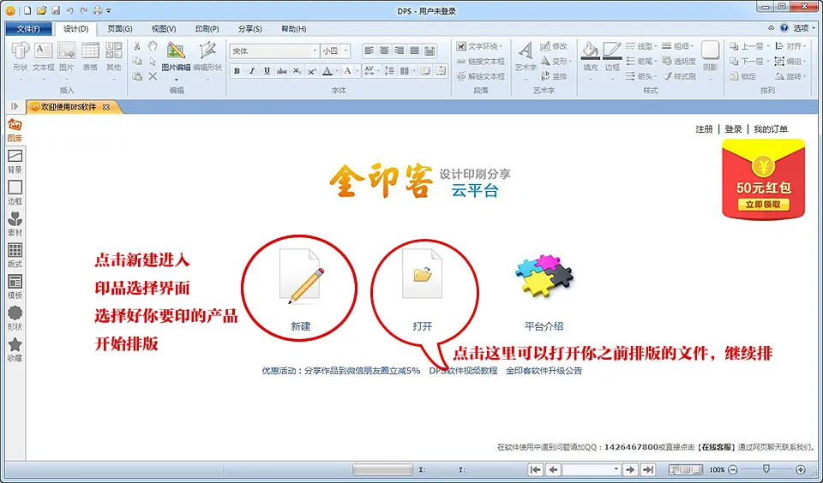The width and height of the screenshot is (823, 483).
Task: Expand the 旋转 rotate dropdown
Action: [804, 76]
